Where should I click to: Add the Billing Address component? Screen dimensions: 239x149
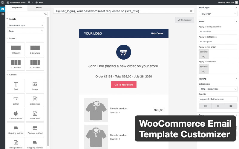(x=16, y=143)
